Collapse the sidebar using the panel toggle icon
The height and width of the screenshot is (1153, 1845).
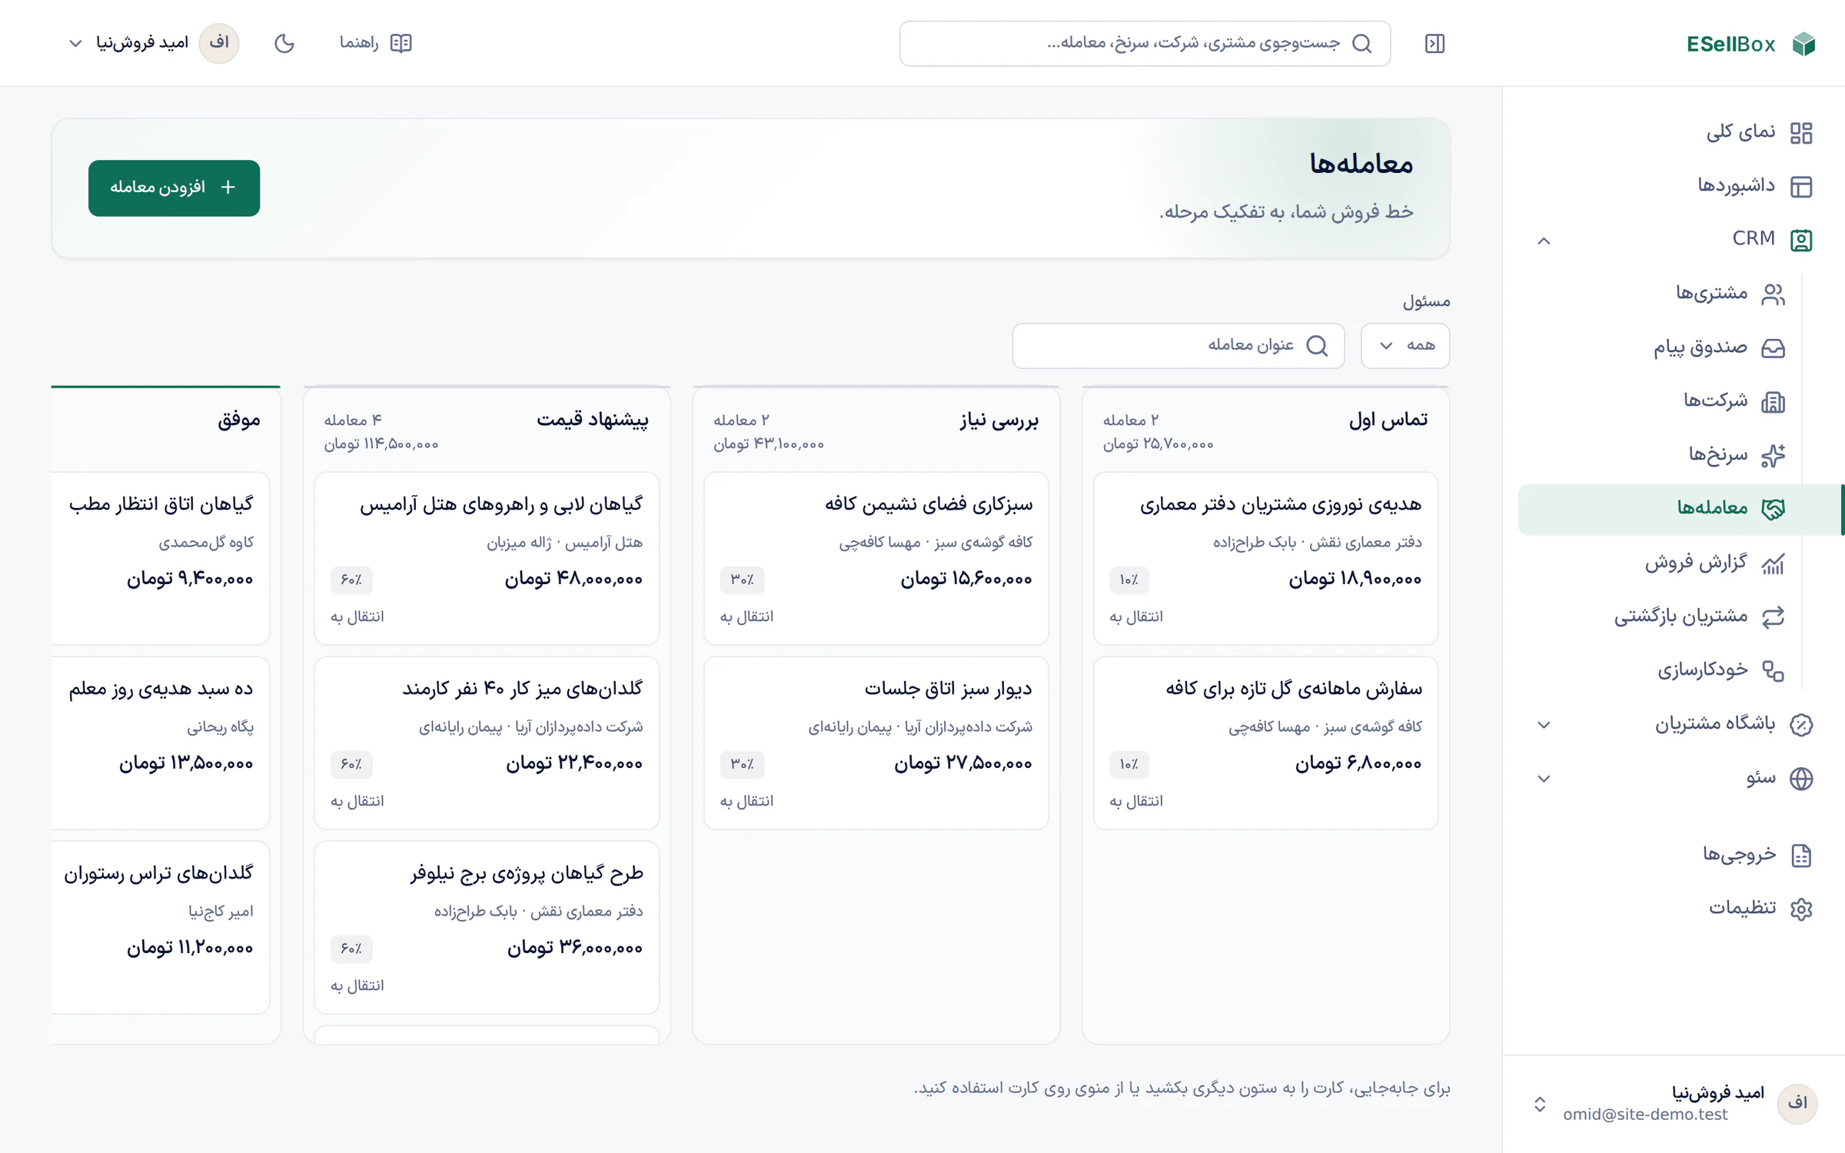click(x=1434, y=44)
